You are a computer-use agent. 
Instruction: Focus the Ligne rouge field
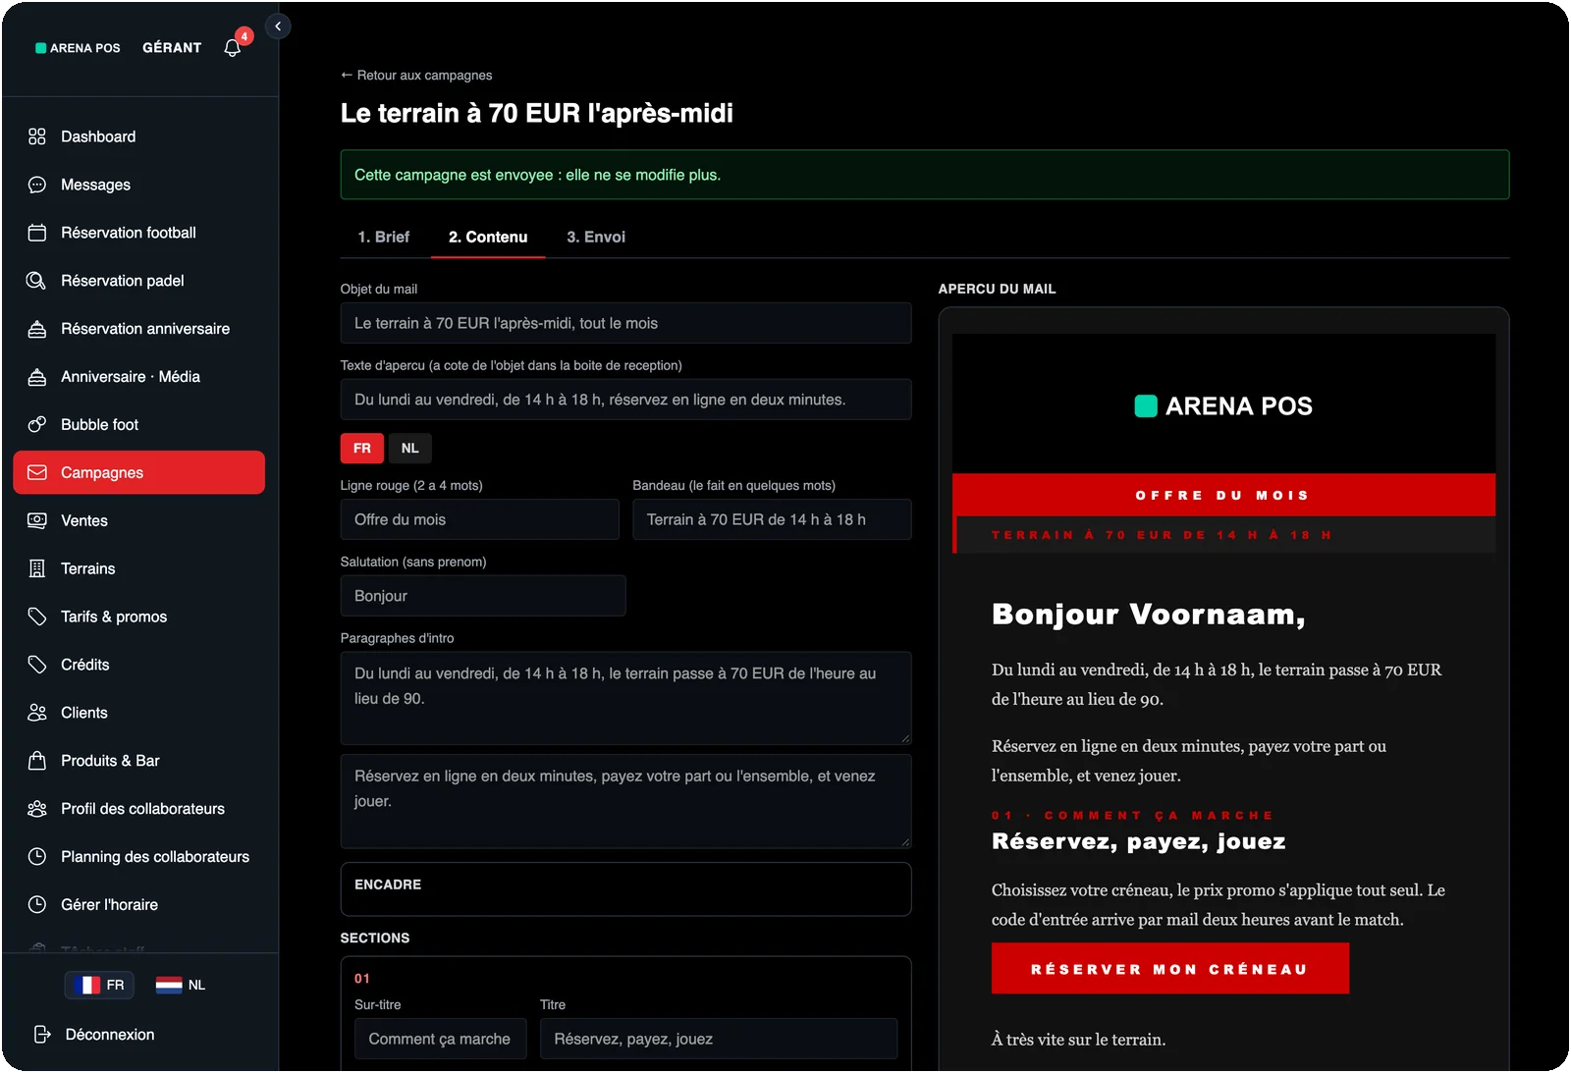point(480,519)
